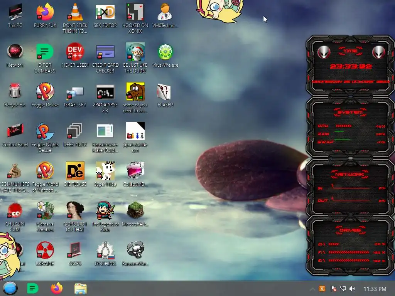Open the Network desktop icon
Screen dimensions: 395x296
click(x=15, y=55)
